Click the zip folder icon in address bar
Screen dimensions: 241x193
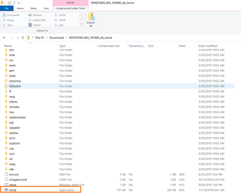[x=28, y=38]
